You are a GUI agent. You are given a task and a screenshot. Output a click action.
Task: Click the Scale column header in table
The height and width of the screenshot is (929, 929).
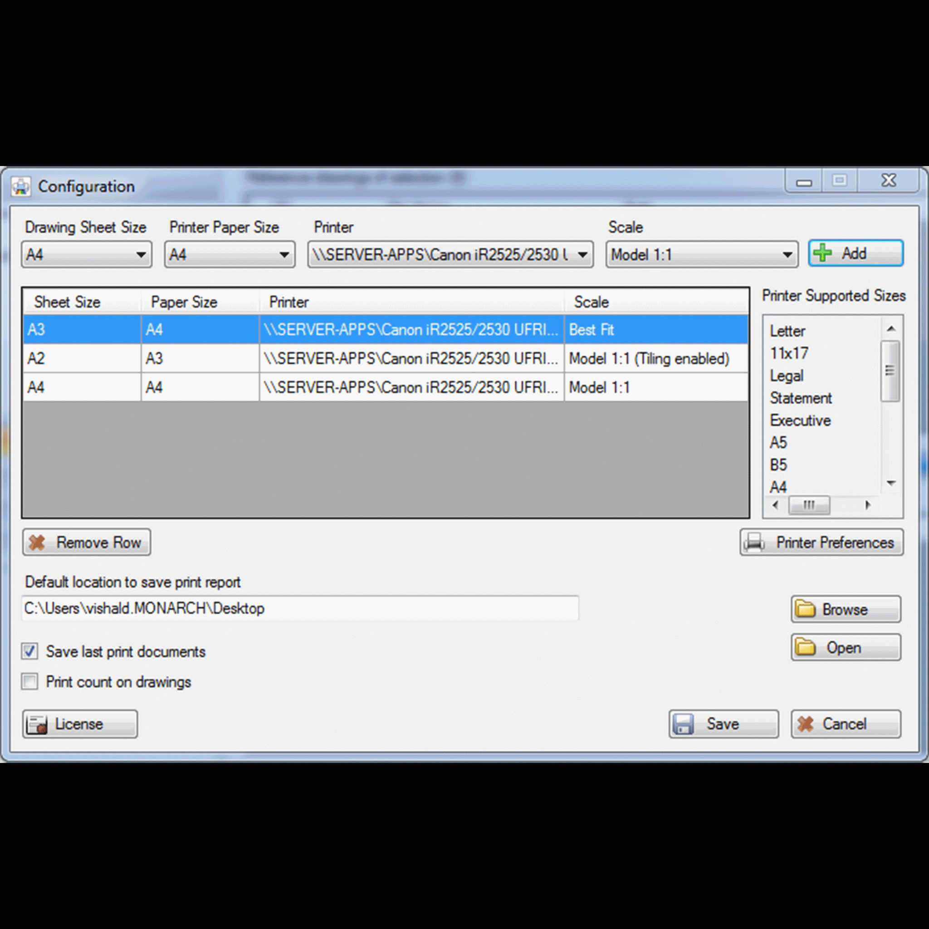[656, 302]
